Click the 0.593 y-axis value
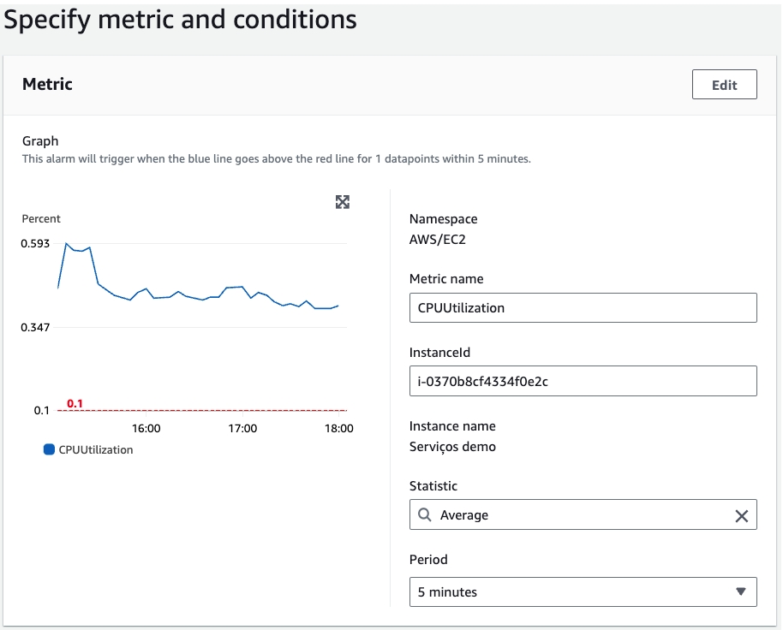Screen dimensions: 783x630 36,244
